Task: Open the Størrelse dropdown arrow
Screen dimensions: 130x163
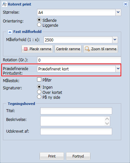Action: click(x=118, y=12)
